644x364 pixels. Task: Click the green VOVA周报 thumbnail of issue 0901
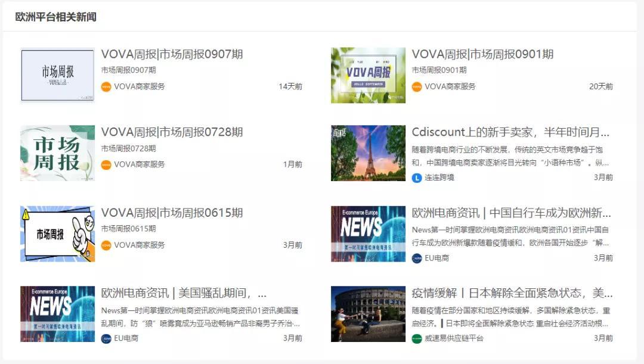(368, 74)
